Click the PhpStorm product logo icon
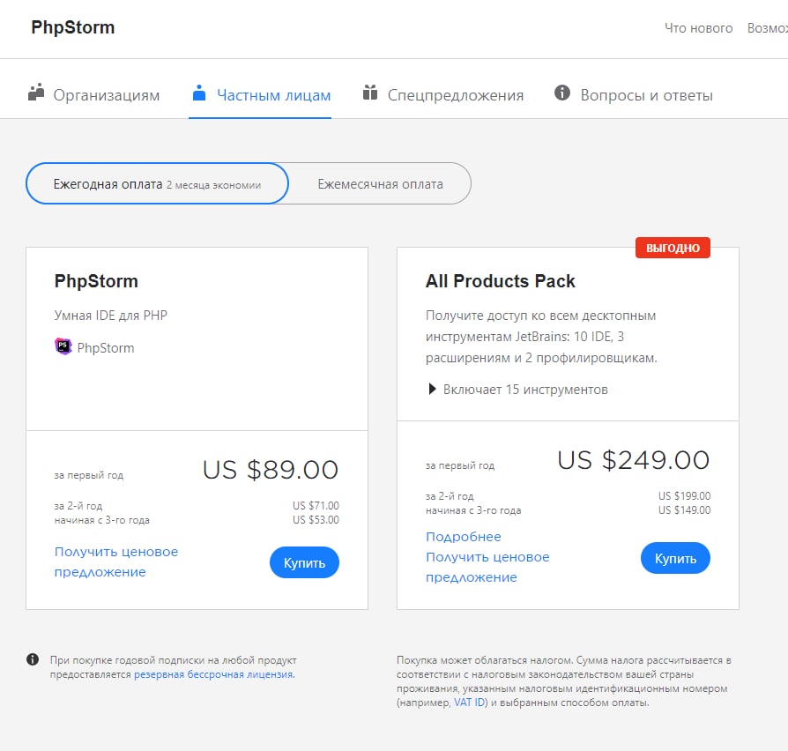The width and height of the screenshot is (788, 751). (x=63, y=346)
